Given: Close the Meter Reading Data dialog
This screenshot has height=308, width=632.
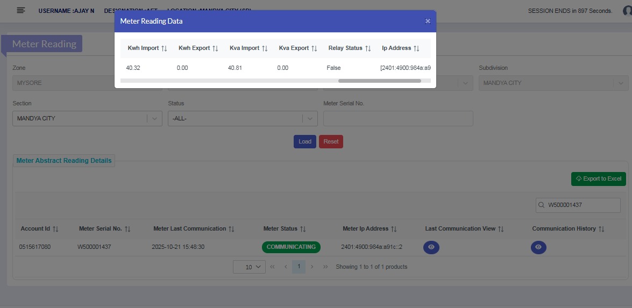Looking at the screenshot, I should pyautogui.click(x=428, y=21).
